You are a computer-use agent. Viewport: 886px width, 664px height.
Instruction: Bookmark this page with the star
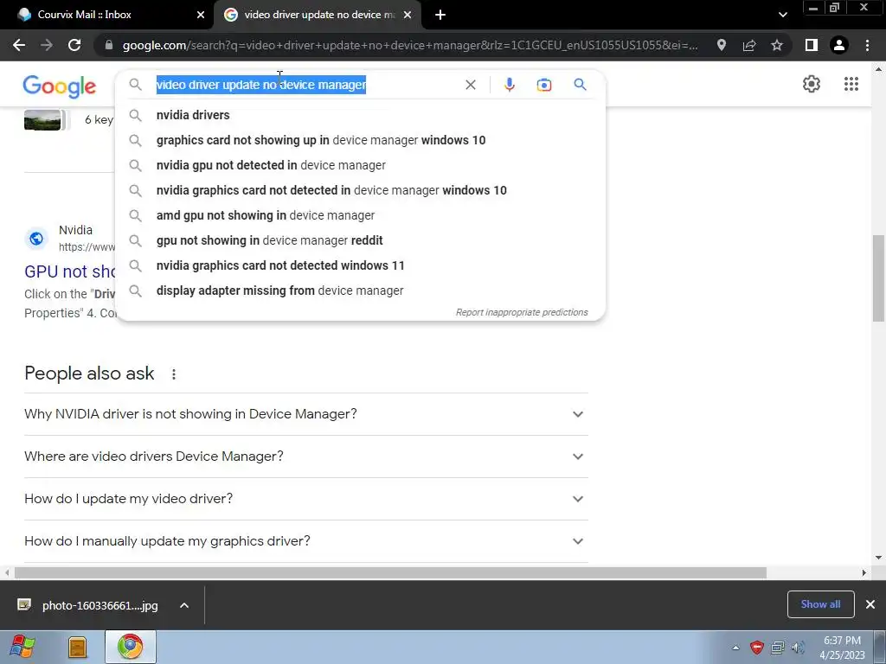click(777, 45)
